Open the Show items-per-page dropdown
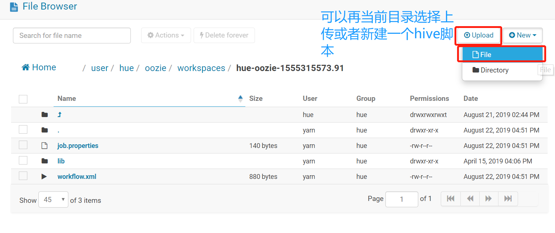This screenshot has width=555, height=233. [x=53, y=200]
